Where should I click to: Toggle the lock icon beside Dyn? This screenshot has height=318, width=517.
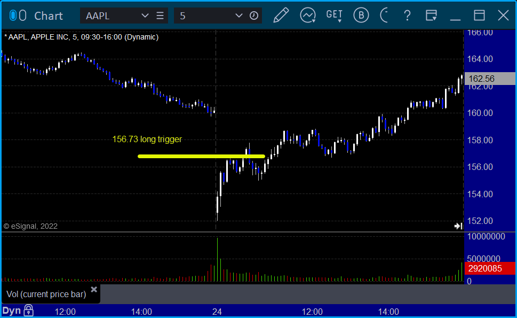click(29, 311)
